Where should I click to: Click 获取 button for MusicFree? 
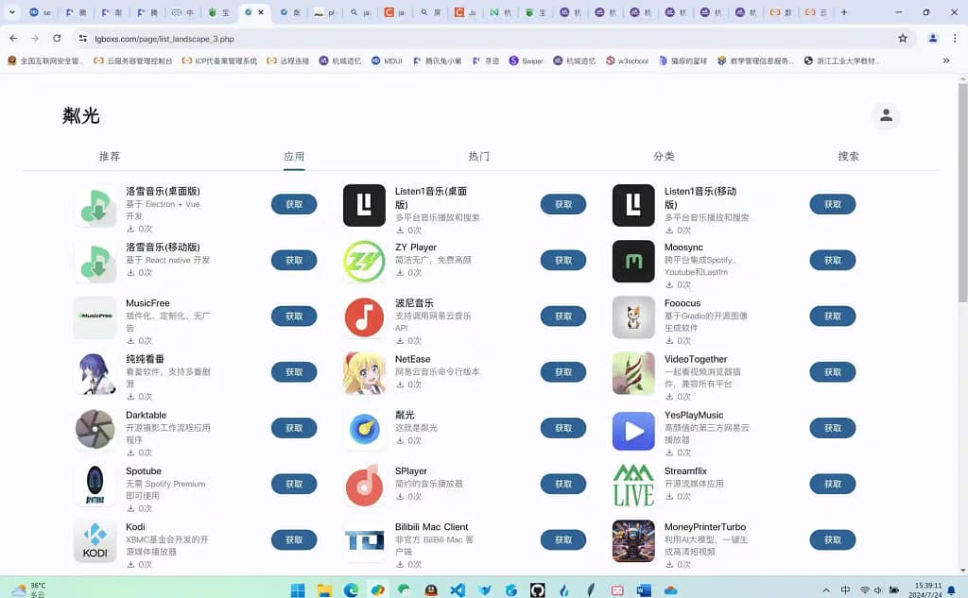pos(294,316)
